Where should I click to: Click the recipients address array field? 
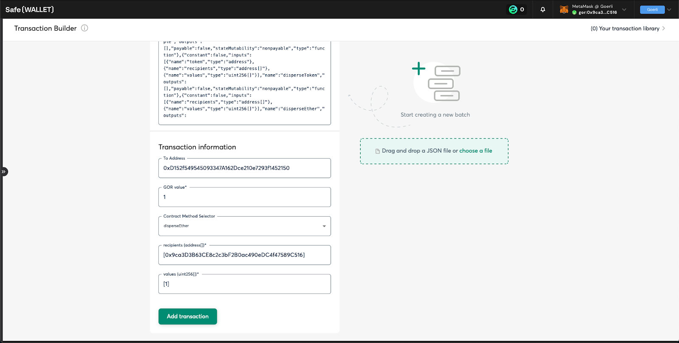pyautogui.click(x=244, y=255)
